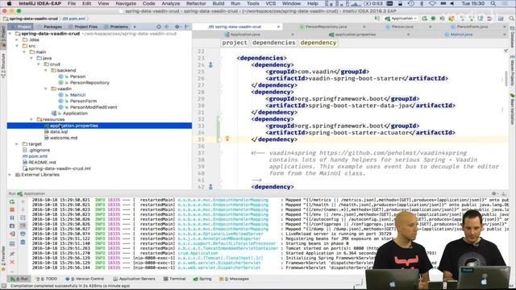Switch to MainUI.java editor tab

[x=461, y=35]
